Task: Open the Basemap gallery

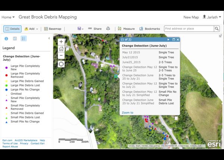Action: point(53,29)
